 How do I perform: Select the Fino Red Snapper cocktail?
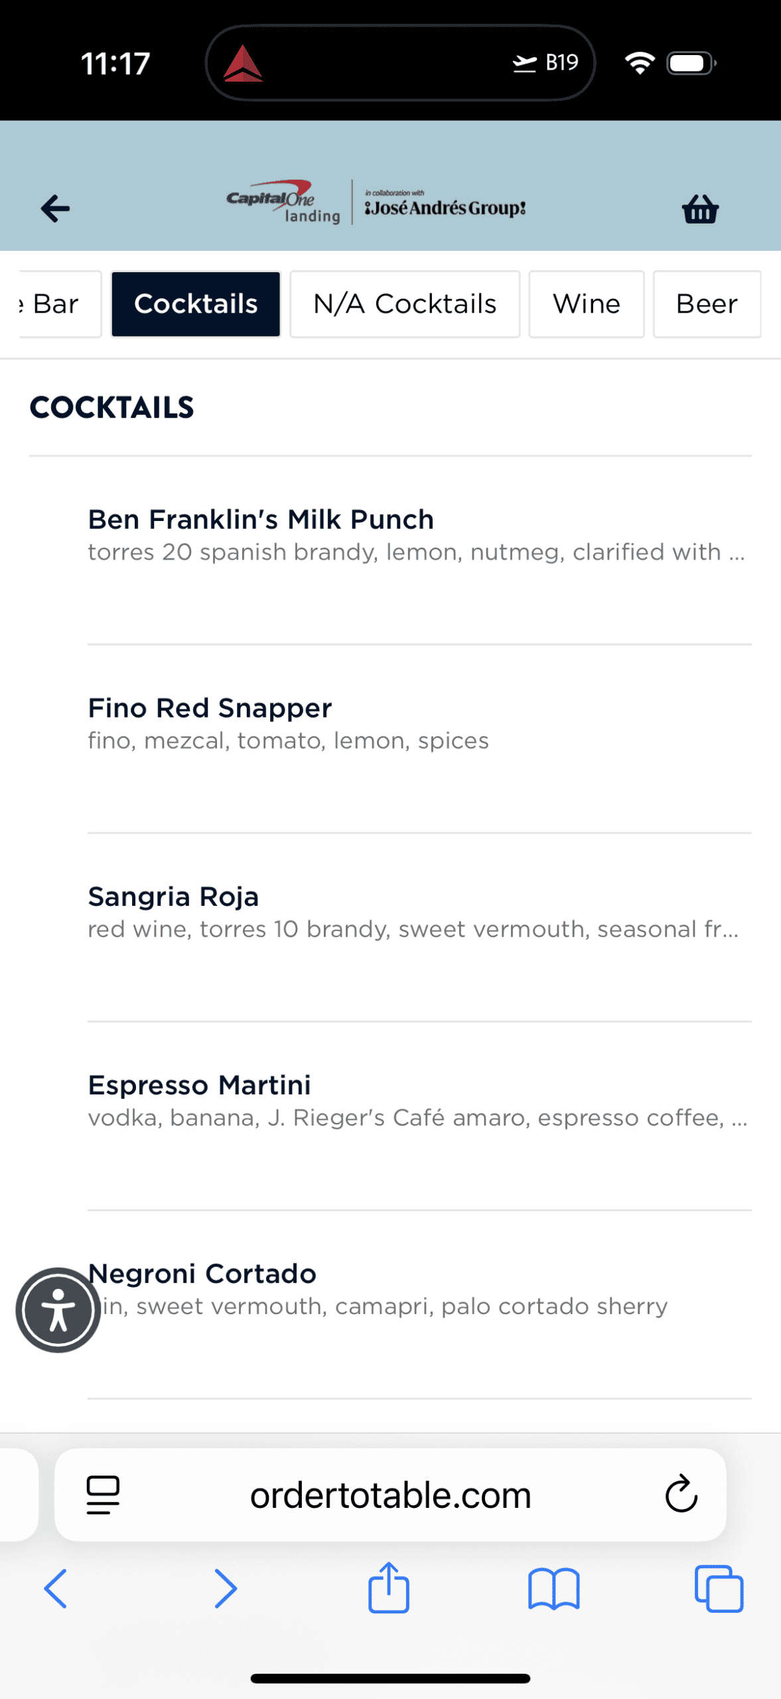pyautogui.click(x=210, y=707)
